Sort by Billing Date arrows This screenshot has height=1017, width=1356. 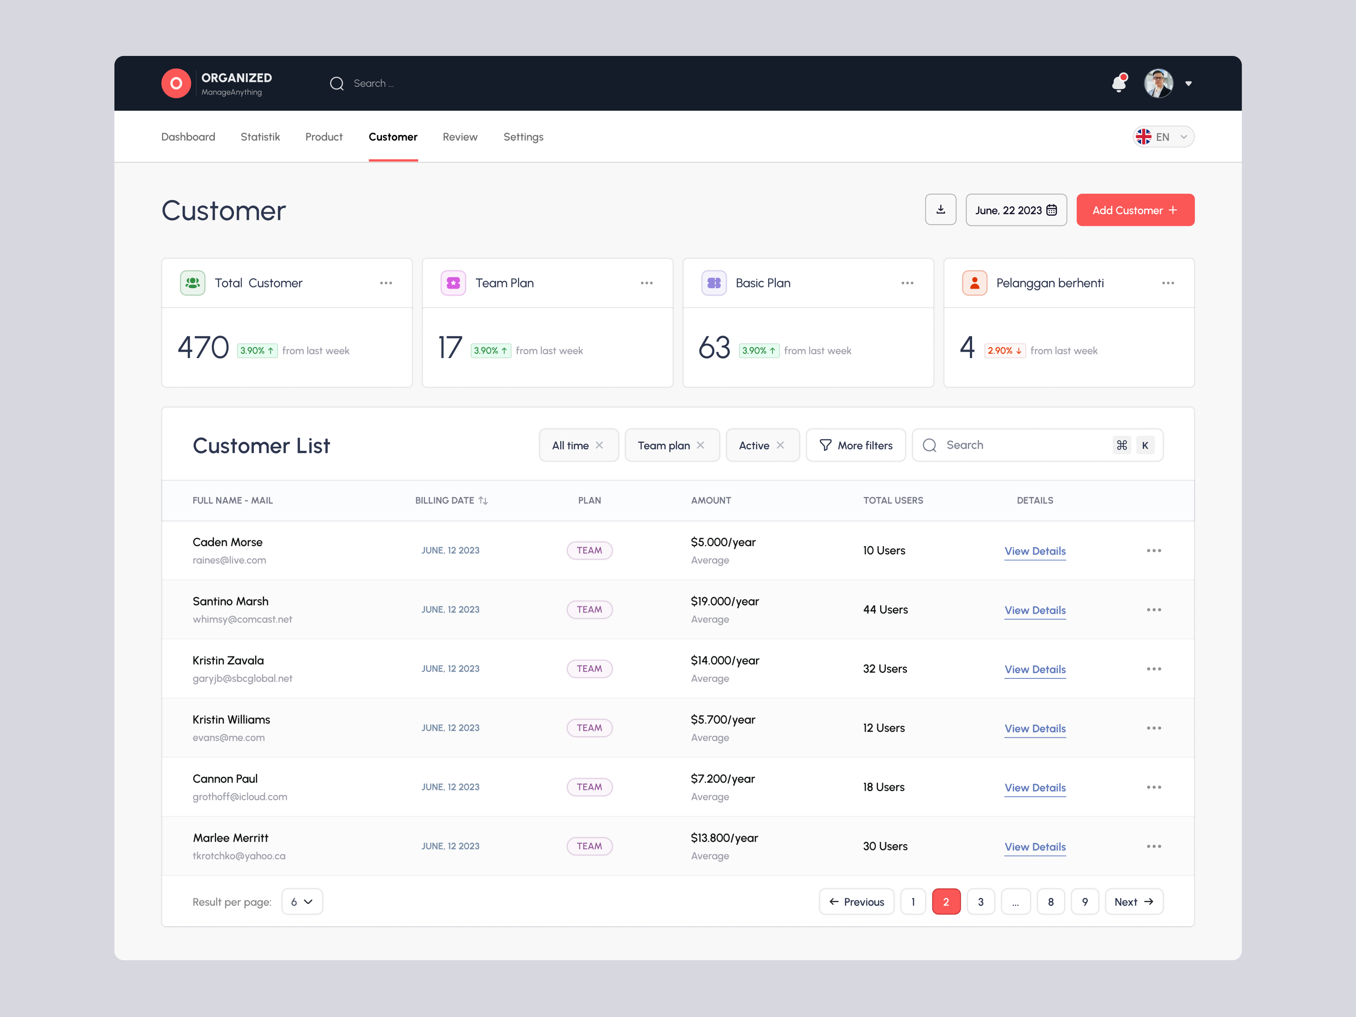click(483, 500)
